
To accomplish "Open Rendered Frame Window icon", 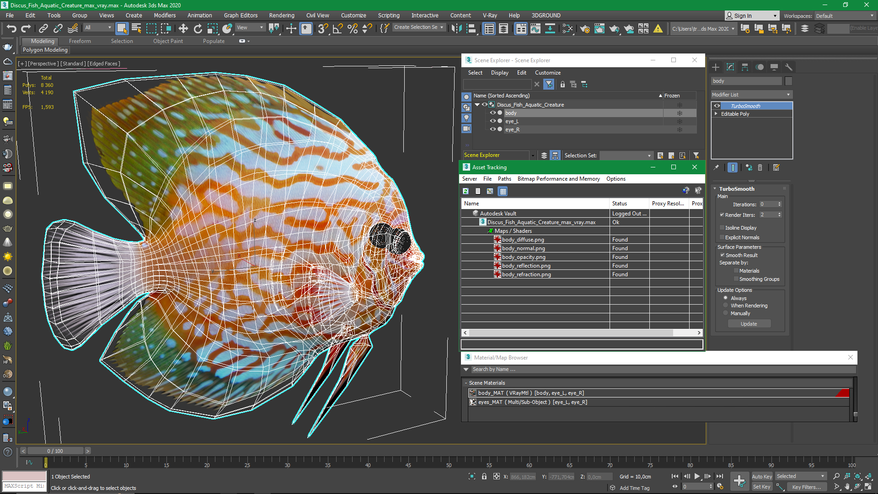I will tap(599, 28).
